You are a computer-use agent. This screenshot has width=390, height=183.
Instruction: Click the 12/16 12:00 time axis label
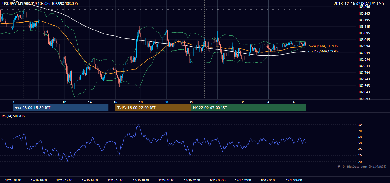64,180
